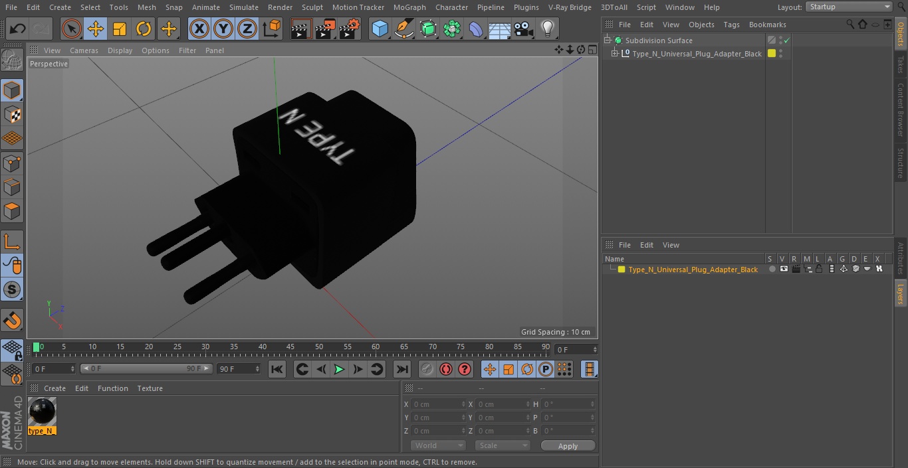Expand Type_N_Universal_Plug_Adapter_Black object in tree
The width and height of the screenshot is (908, 468).
click(x=615, y=54)
